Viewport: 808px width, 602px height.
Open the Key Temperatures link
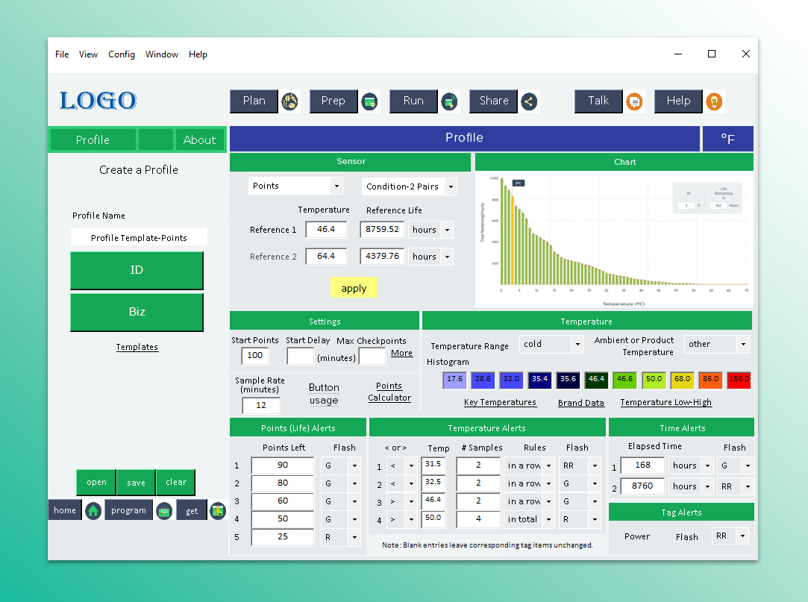coord(500,403)
